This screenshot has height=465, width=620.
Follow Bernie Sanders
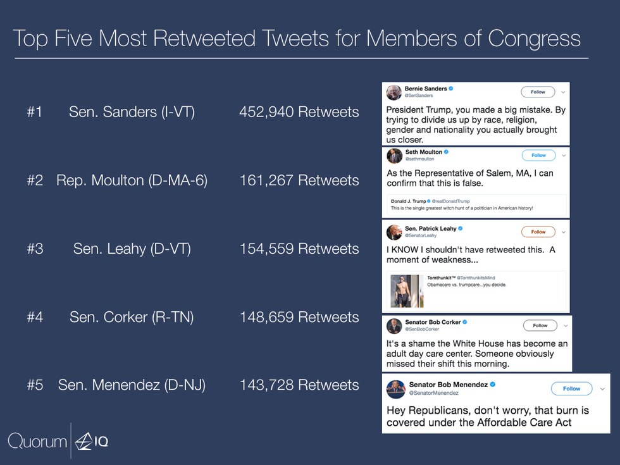(x=538, y=92)
